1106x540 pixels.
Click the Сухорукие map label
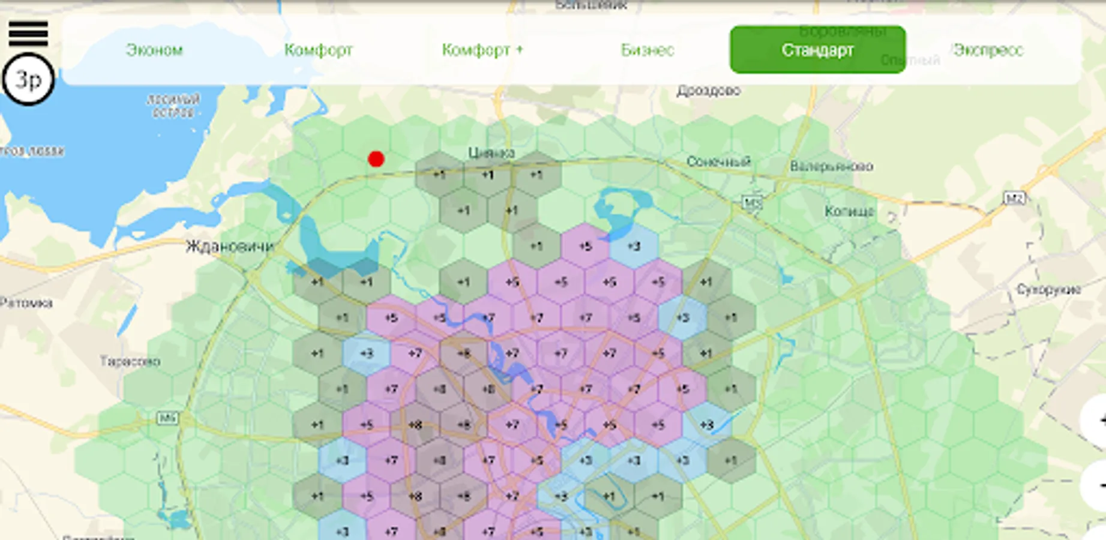(x=1048, y=290)
